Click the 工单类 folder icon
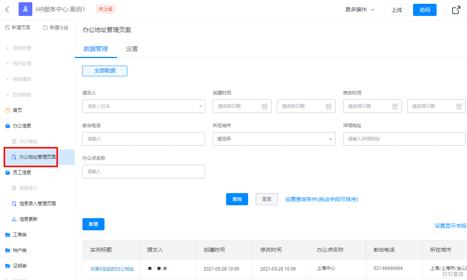This screenshot has width=467, height=280. (x=7, y=235)
